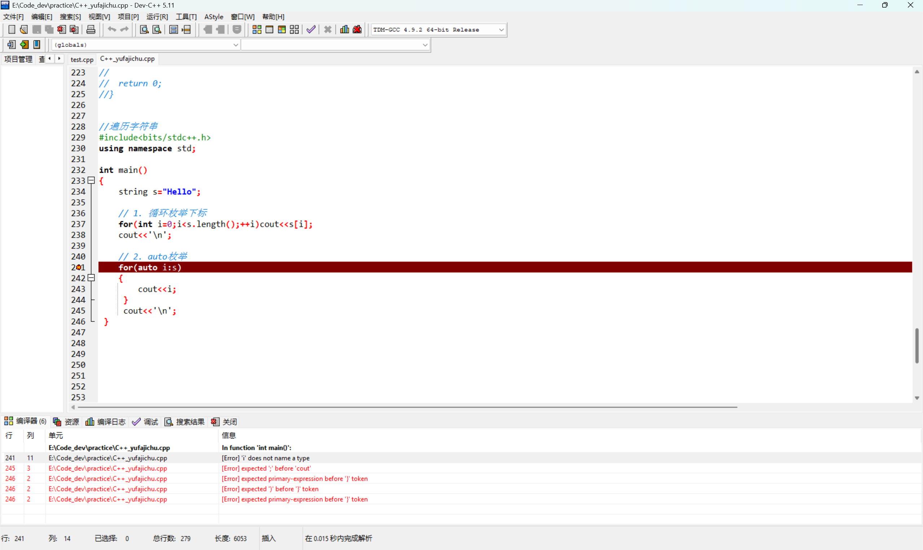The image size is (923, 550).
Task: Click the Compile and Run icon
Action: coord(282,30)
